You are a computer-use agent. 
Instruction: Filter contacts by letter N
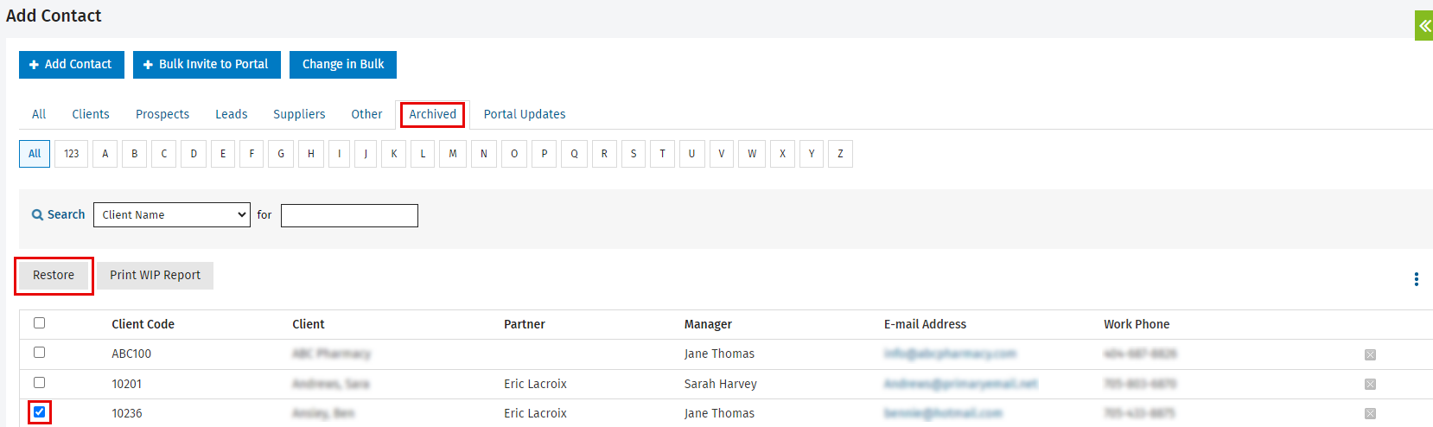[x=484, y=154]
